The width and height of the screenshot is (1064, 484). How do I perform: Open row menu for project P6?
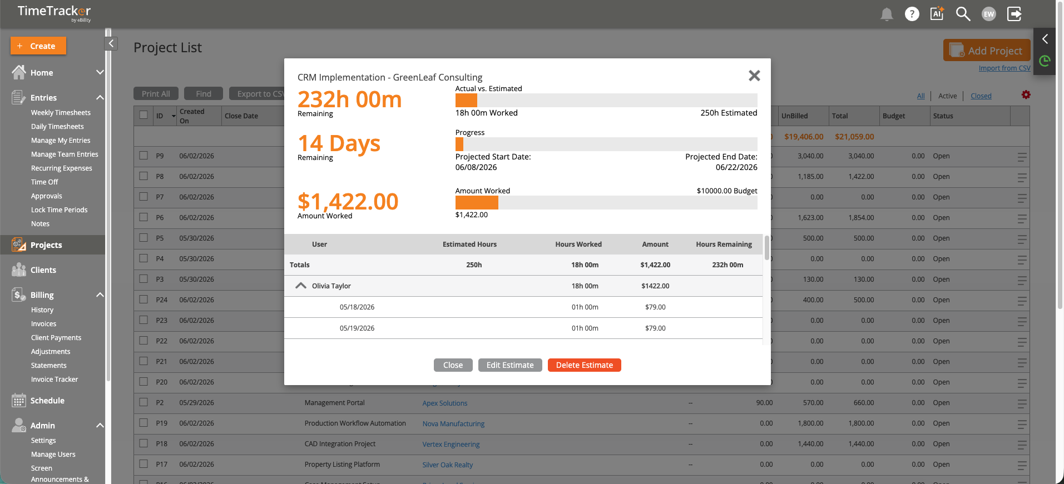[x=1022, y=219]
